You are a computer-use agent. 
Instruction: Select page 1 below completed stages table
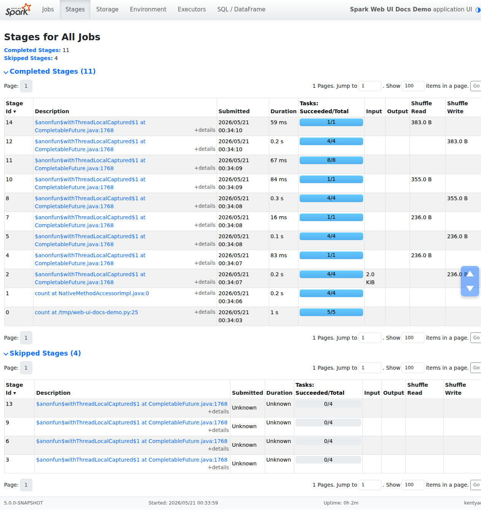26,338
